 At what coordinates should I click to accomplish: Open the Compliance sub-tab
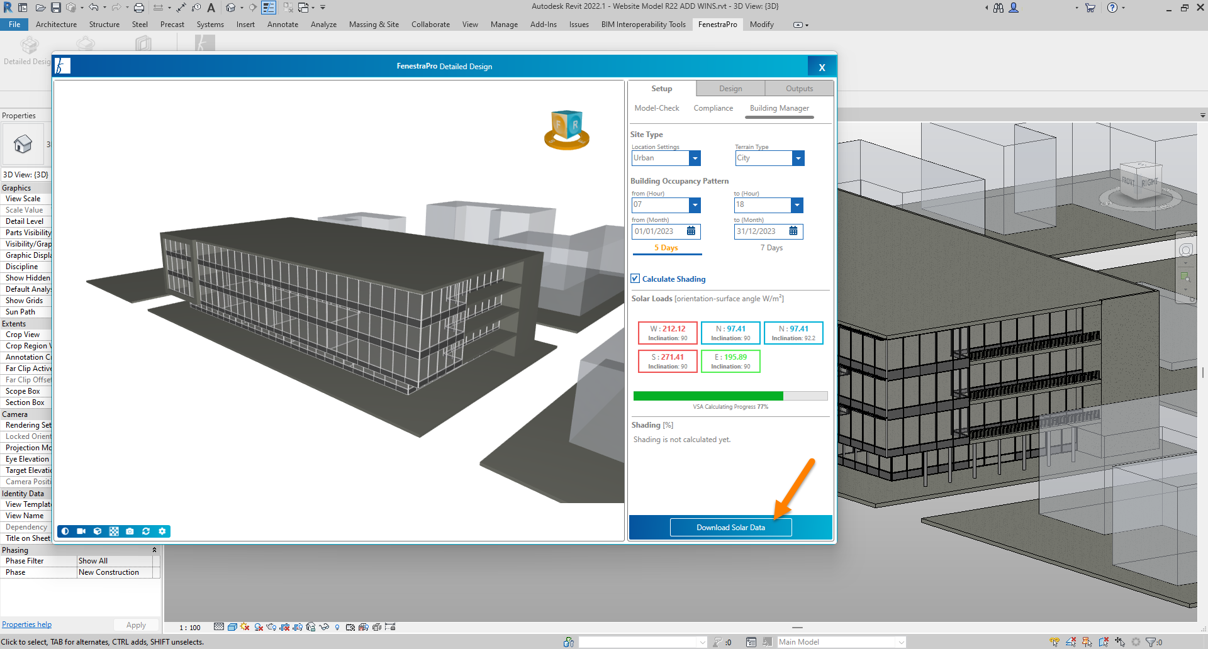[713, 108]
